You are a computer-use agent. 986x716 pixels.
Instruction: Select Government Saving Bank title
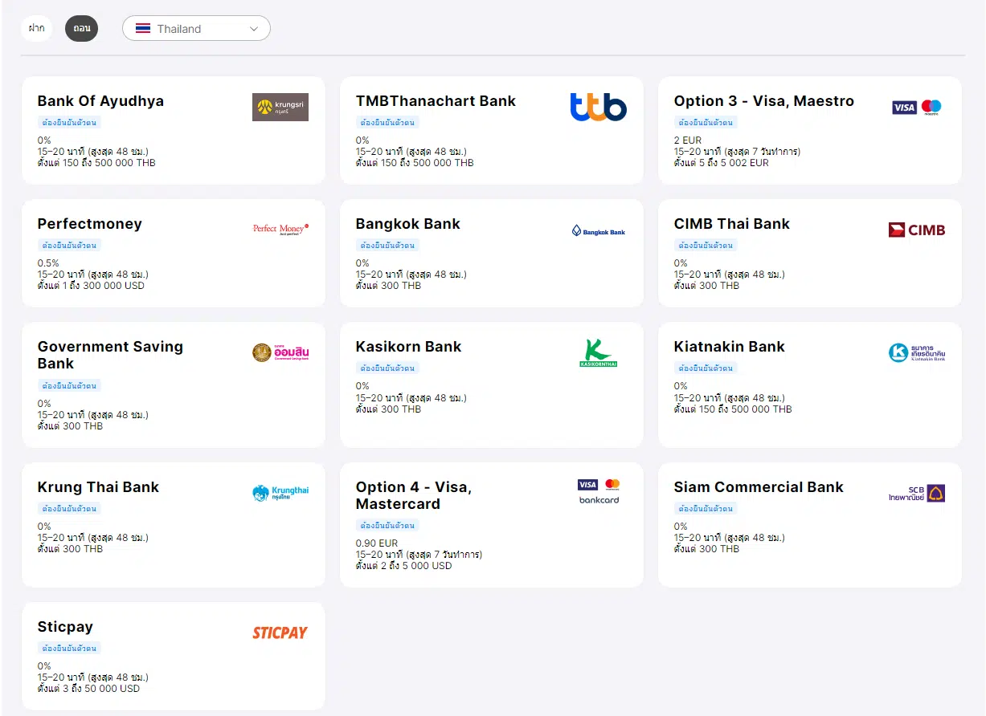[110, 355]
